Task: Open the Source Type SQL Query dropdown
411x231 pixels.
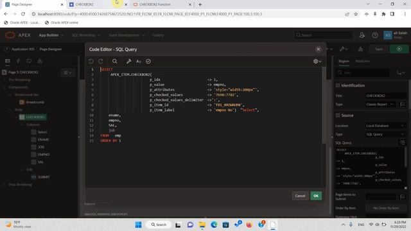Action: [385, 134]
